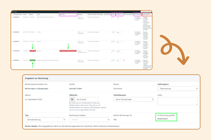Click Anpassen link in the first invoice row
Screen dimensions: 211x140
tap(145, 17)
